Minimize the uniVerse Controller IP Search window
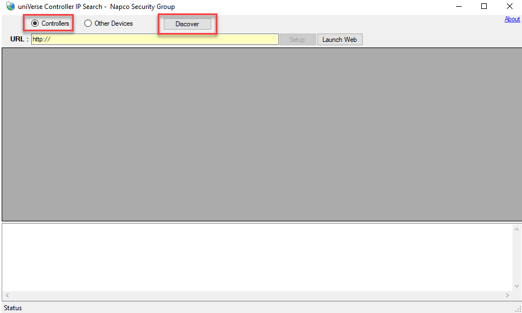 458,7
